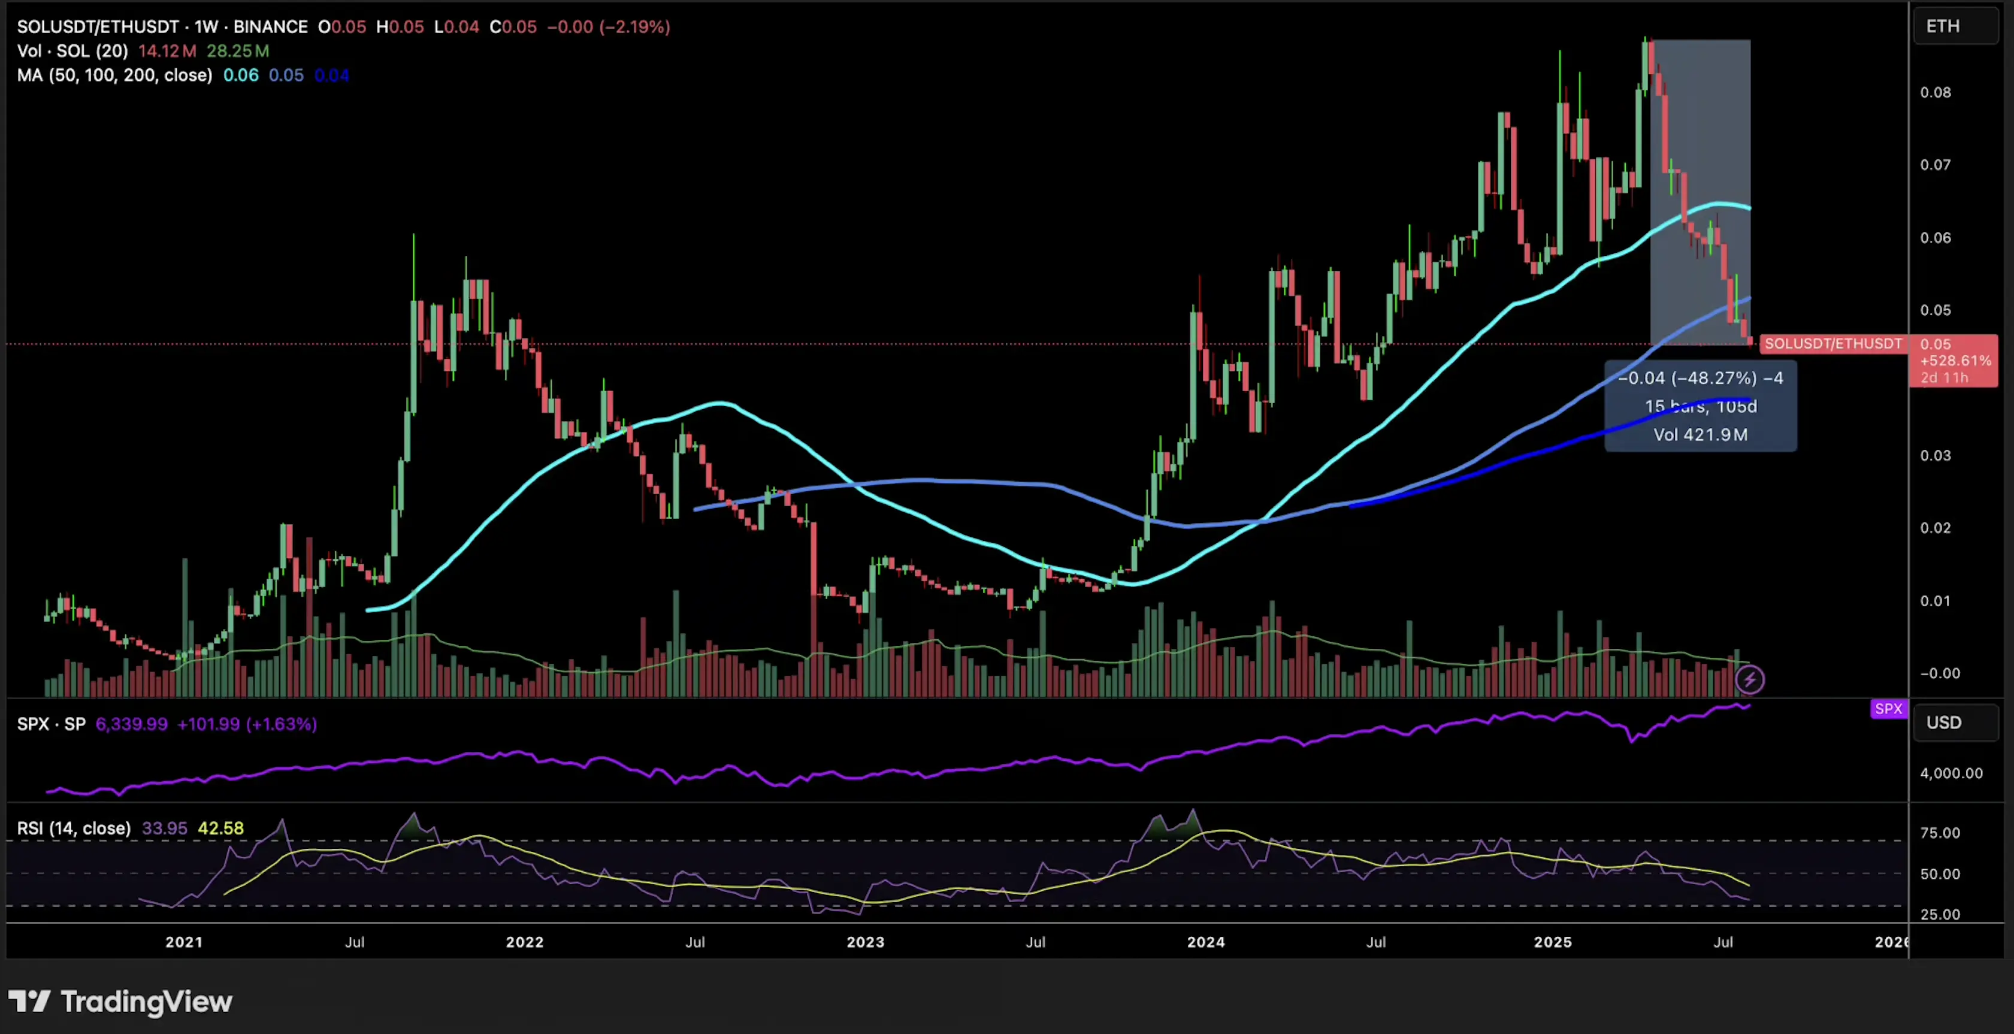
Task: Click the purple SPX badge on the chart
Action: coord(1889,709)
